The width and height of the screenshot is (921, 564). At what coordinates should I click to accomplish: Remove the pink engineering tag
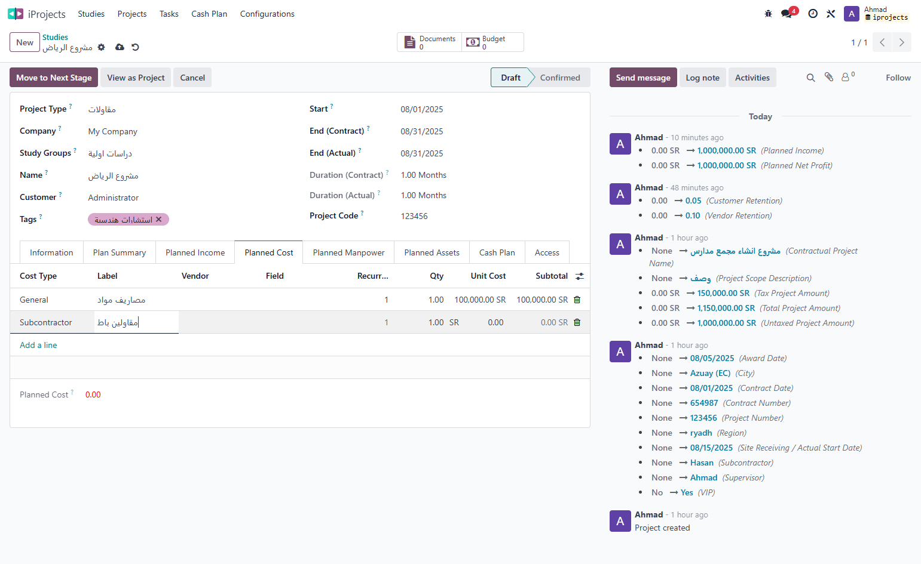point(159,220)
